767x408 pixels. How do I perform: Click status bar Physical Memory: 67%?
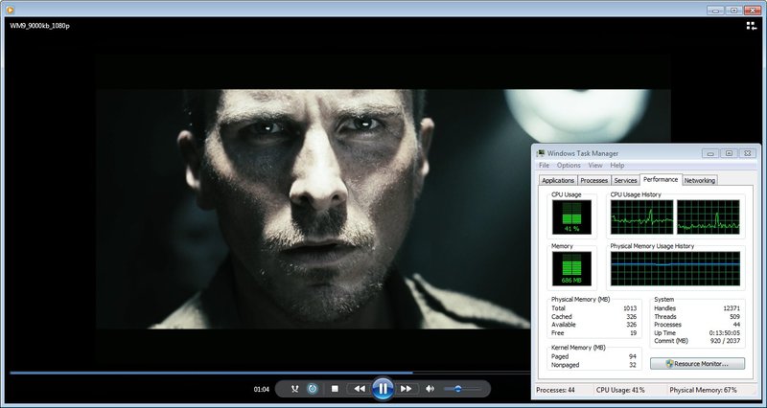pos(704,390)
